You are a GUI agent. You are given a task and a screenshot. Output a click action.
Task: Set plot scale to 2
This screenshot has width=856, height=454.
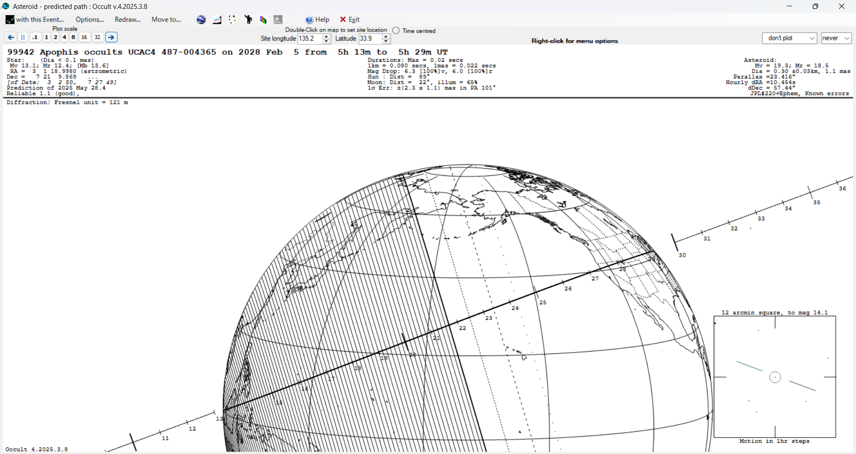click(55, 37)
